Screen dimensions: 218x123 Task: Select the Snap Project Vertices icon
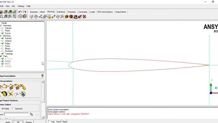click(x=11, y=94)
